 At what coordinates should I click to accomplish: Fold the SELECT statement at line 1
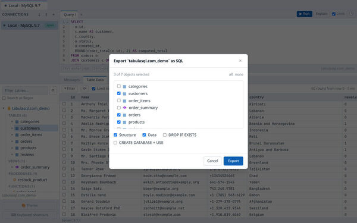68,22
